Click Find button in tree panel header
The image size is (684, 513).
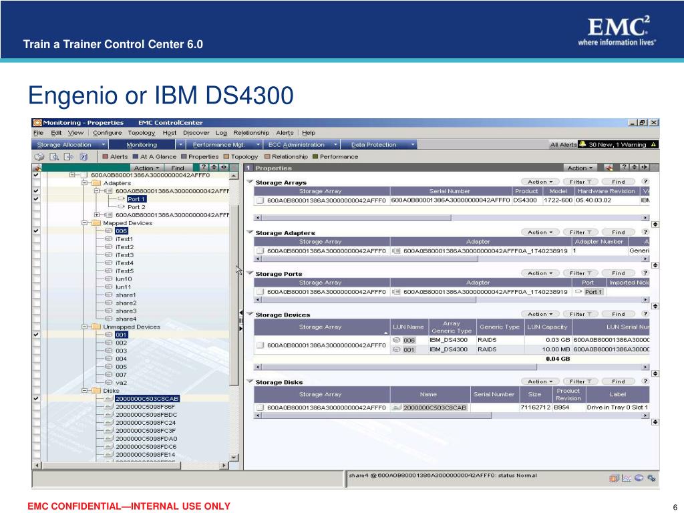177,168
